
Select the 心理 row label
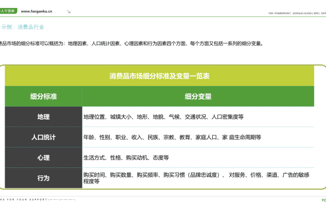pos(43,158)
